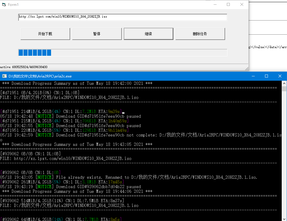Click status text 'active 680525824/4609638400'

tap(24, 67)
